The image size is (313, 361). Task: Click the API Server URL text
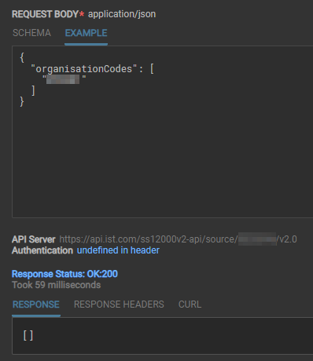pyautogui.click(x=178, y=239)
